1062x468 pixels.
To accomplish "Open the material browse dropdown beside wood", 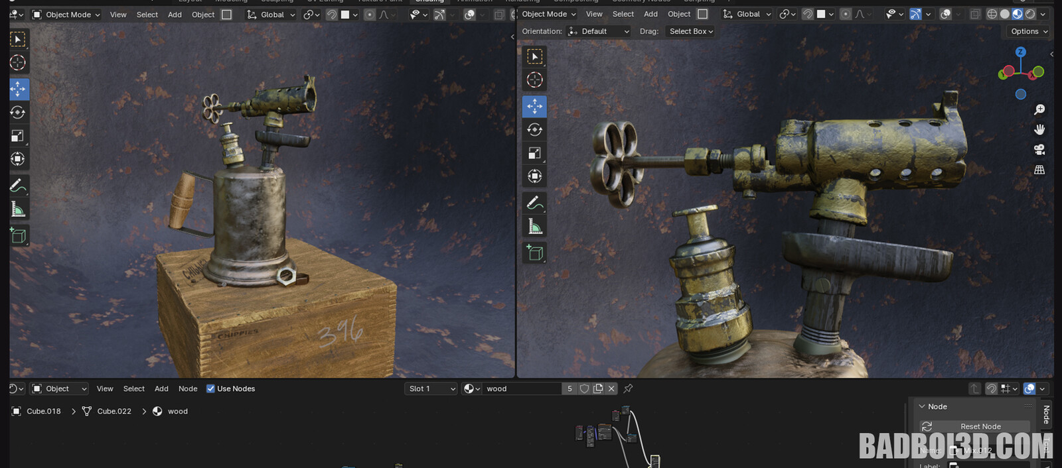I will pyautogui.click(x=472, y=388).
